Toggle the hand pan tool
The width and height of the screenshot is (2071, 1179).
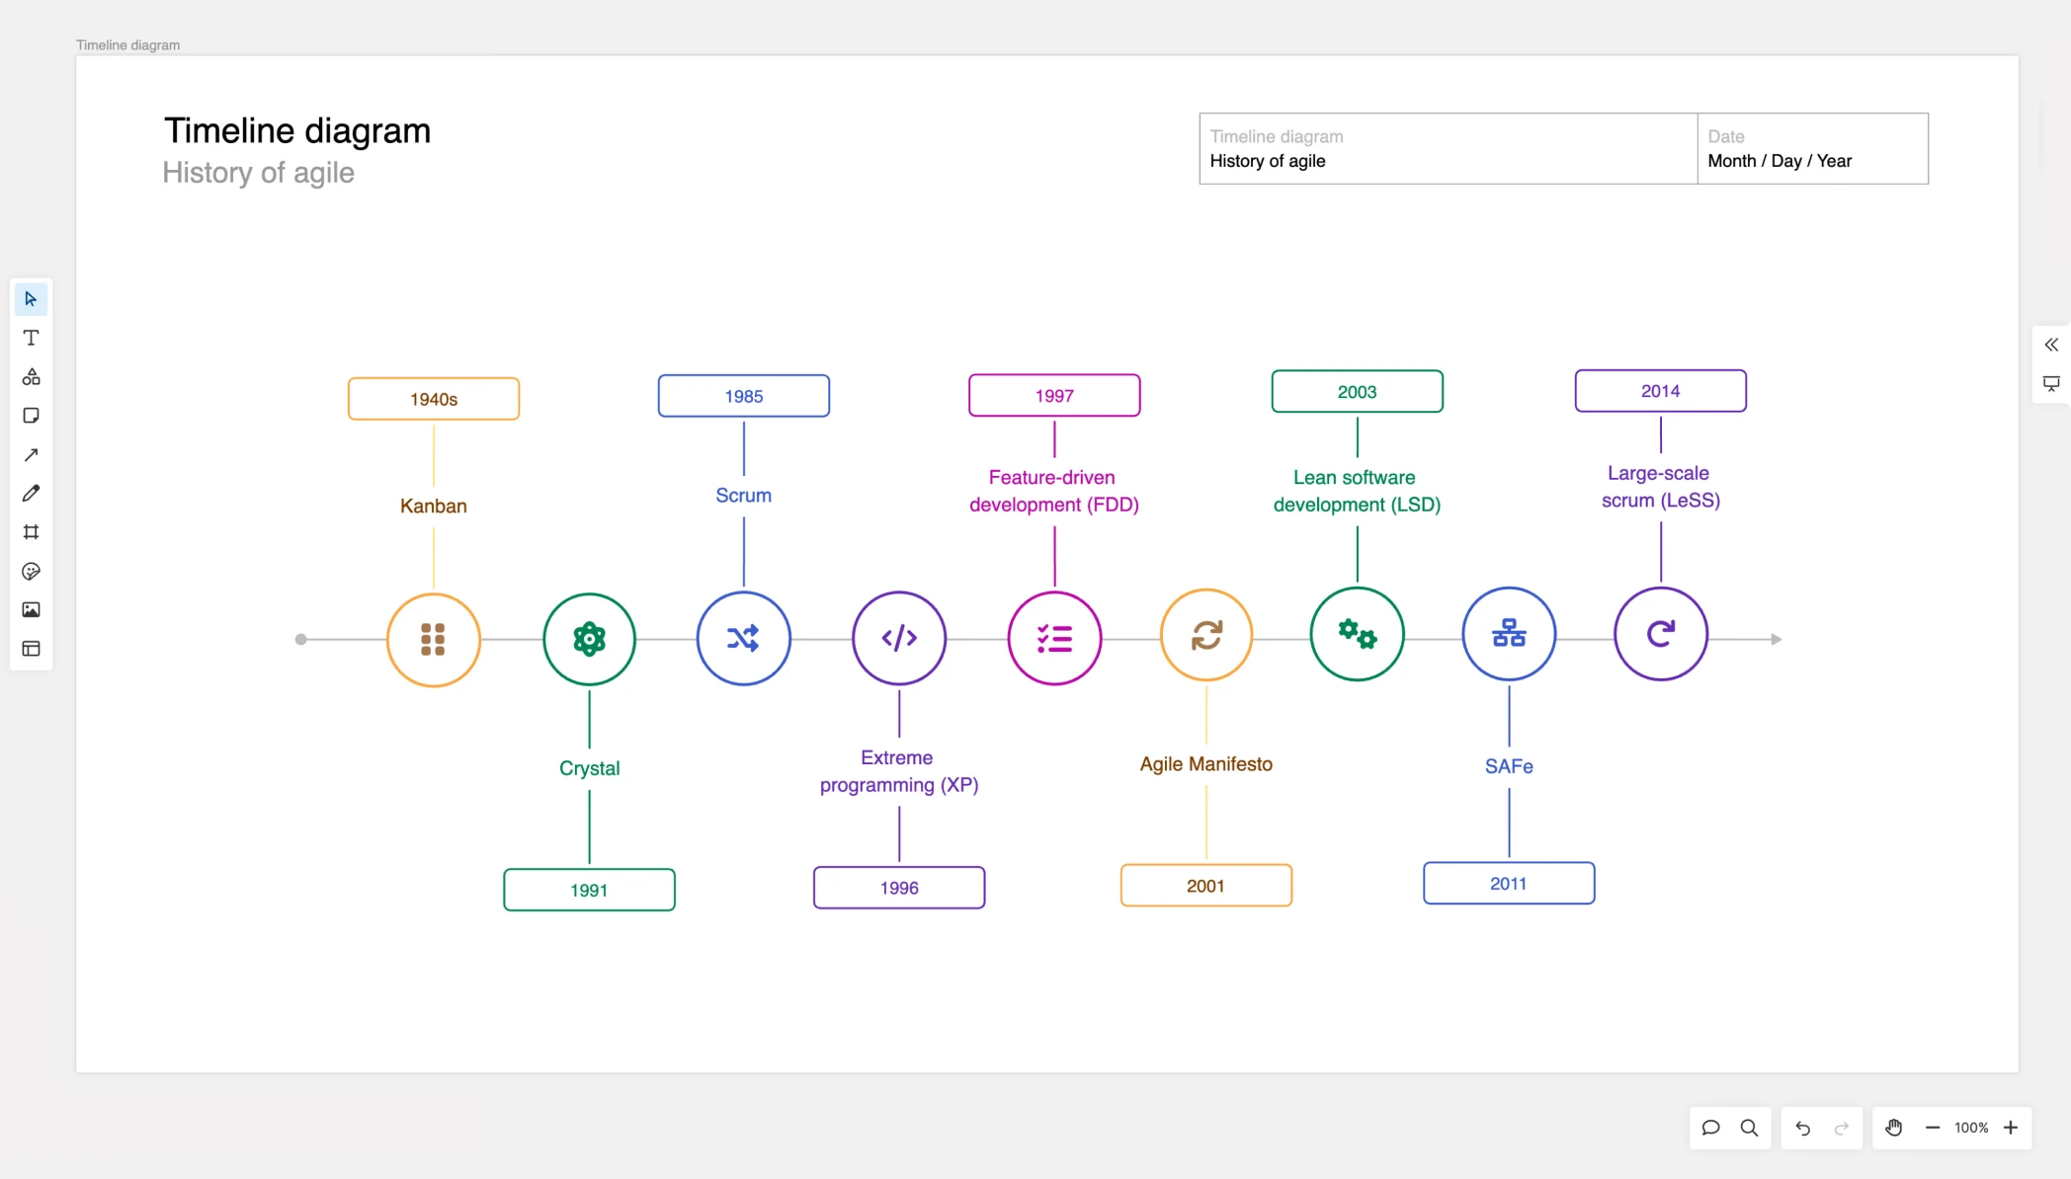1893,1128
